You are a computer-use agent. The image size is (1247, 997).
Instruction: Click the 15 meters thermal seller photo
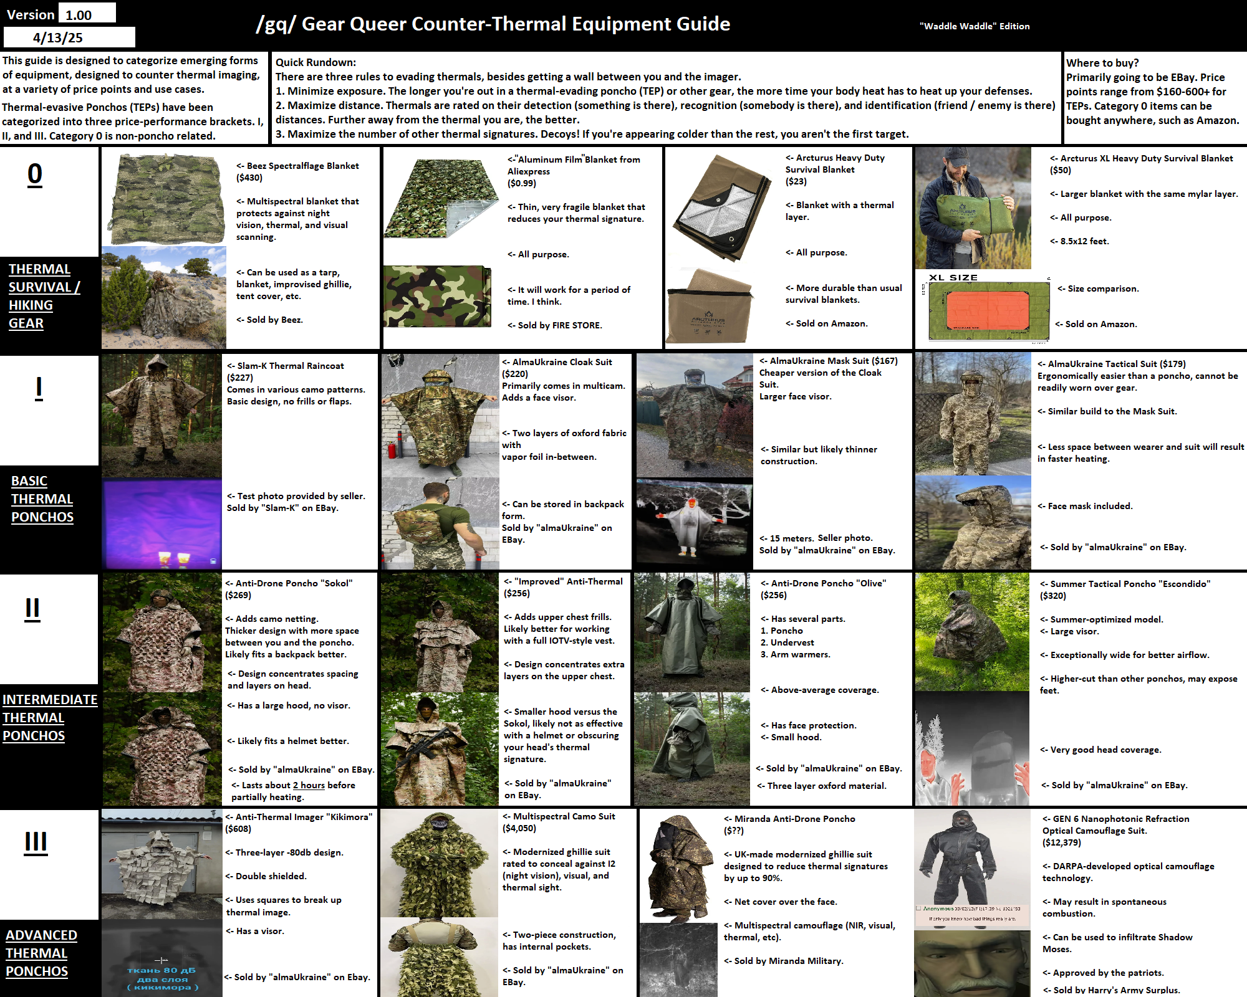695,524
